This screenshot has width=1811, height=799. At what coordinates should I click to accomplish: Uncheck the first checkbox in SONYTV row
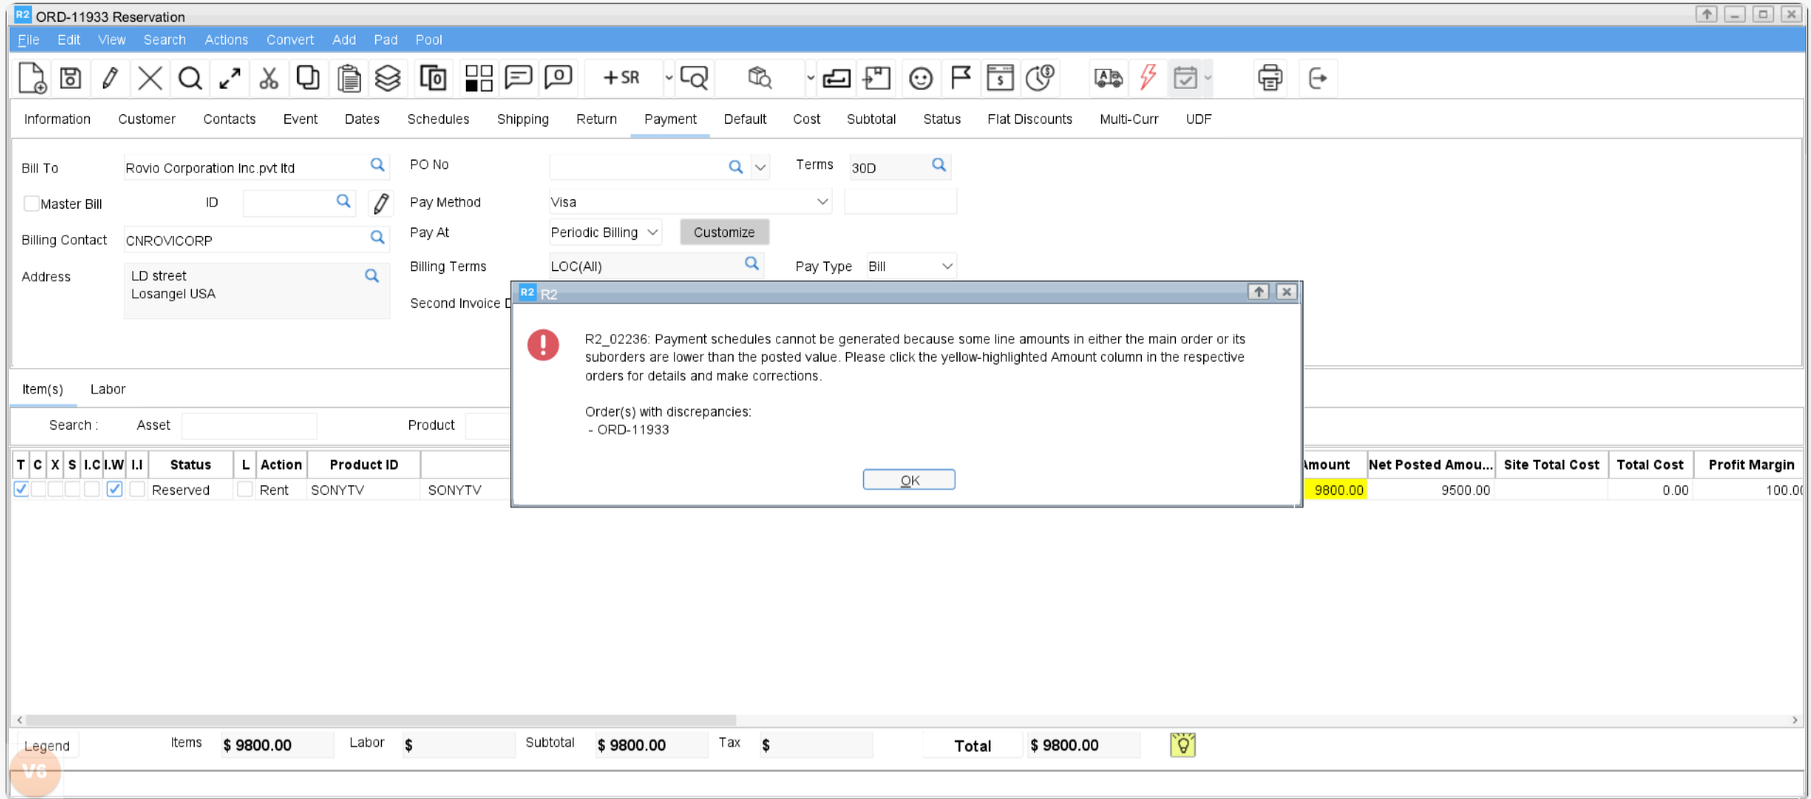point(21,489)
